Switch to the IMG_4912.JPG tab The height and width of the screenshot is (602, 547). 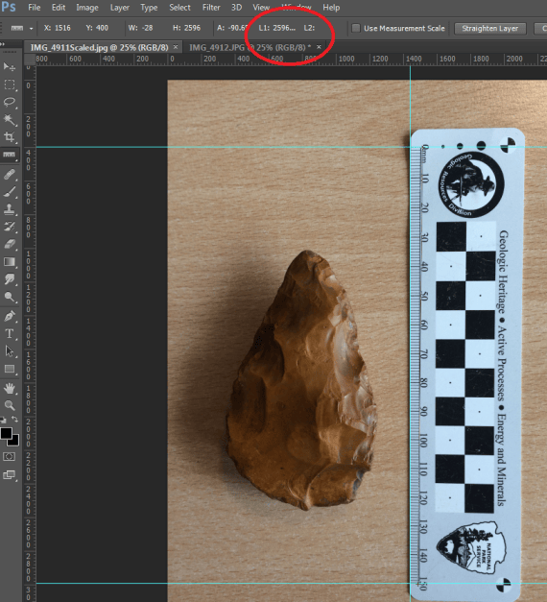coord(250,47)
